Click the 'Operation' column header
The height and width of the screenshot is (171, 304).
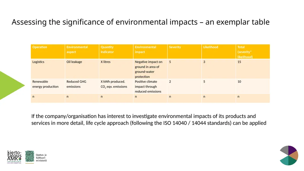click(x=48, y=51)
